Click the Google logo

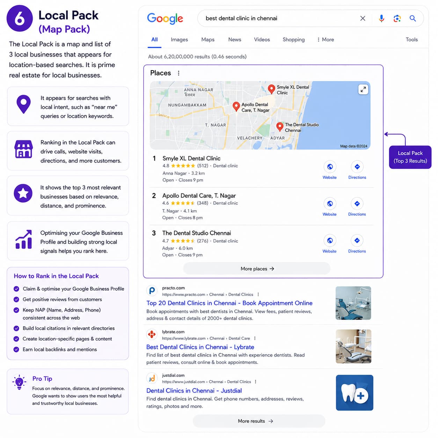click(165, 19)
